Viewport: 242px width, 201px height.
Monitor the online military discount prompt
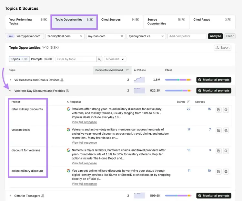click(226, 172)
